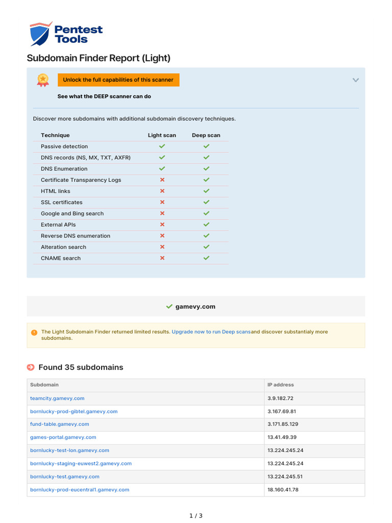Open bornlucky-prod-gibtel.gamevy.com link
The image size is (392, 523).
tap(73, 411)
